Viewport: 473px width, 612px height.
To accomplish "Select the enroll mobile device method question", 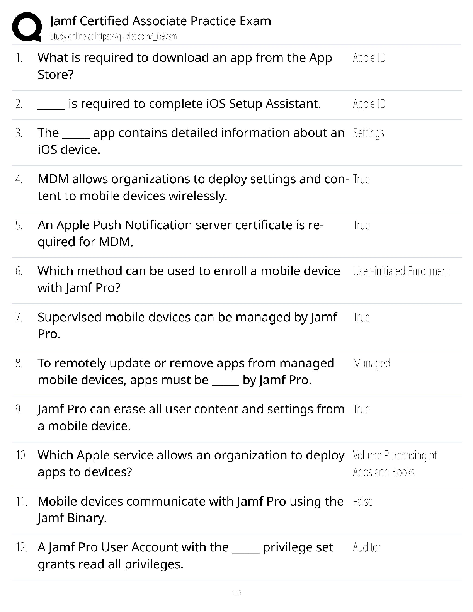I will tap(189, 279).
